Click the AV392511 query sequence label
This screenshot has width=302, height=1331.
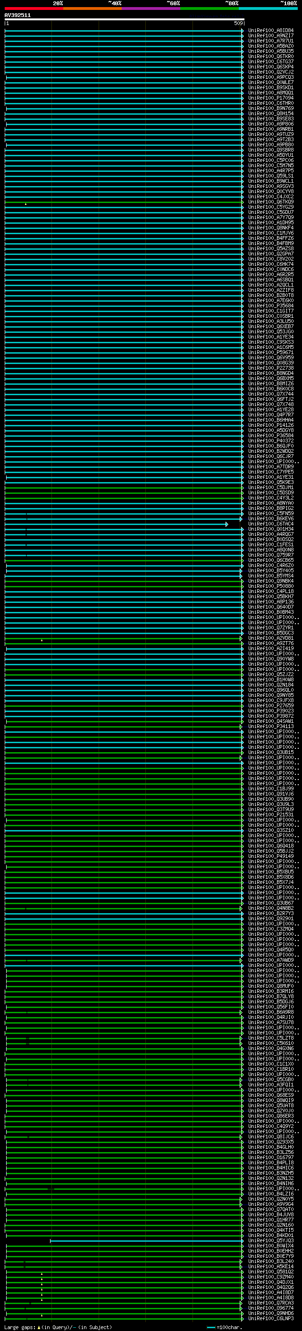pos(17,16)
